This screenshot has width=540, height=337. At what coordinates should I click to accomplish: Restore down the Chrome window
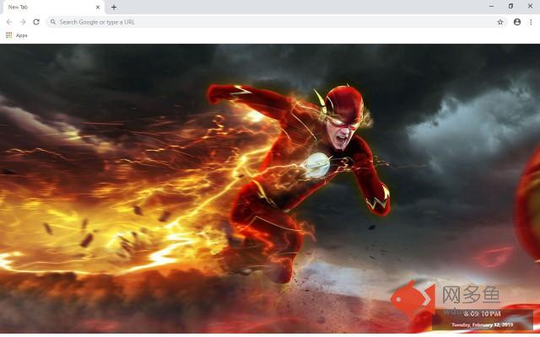[x=510, y=6]
